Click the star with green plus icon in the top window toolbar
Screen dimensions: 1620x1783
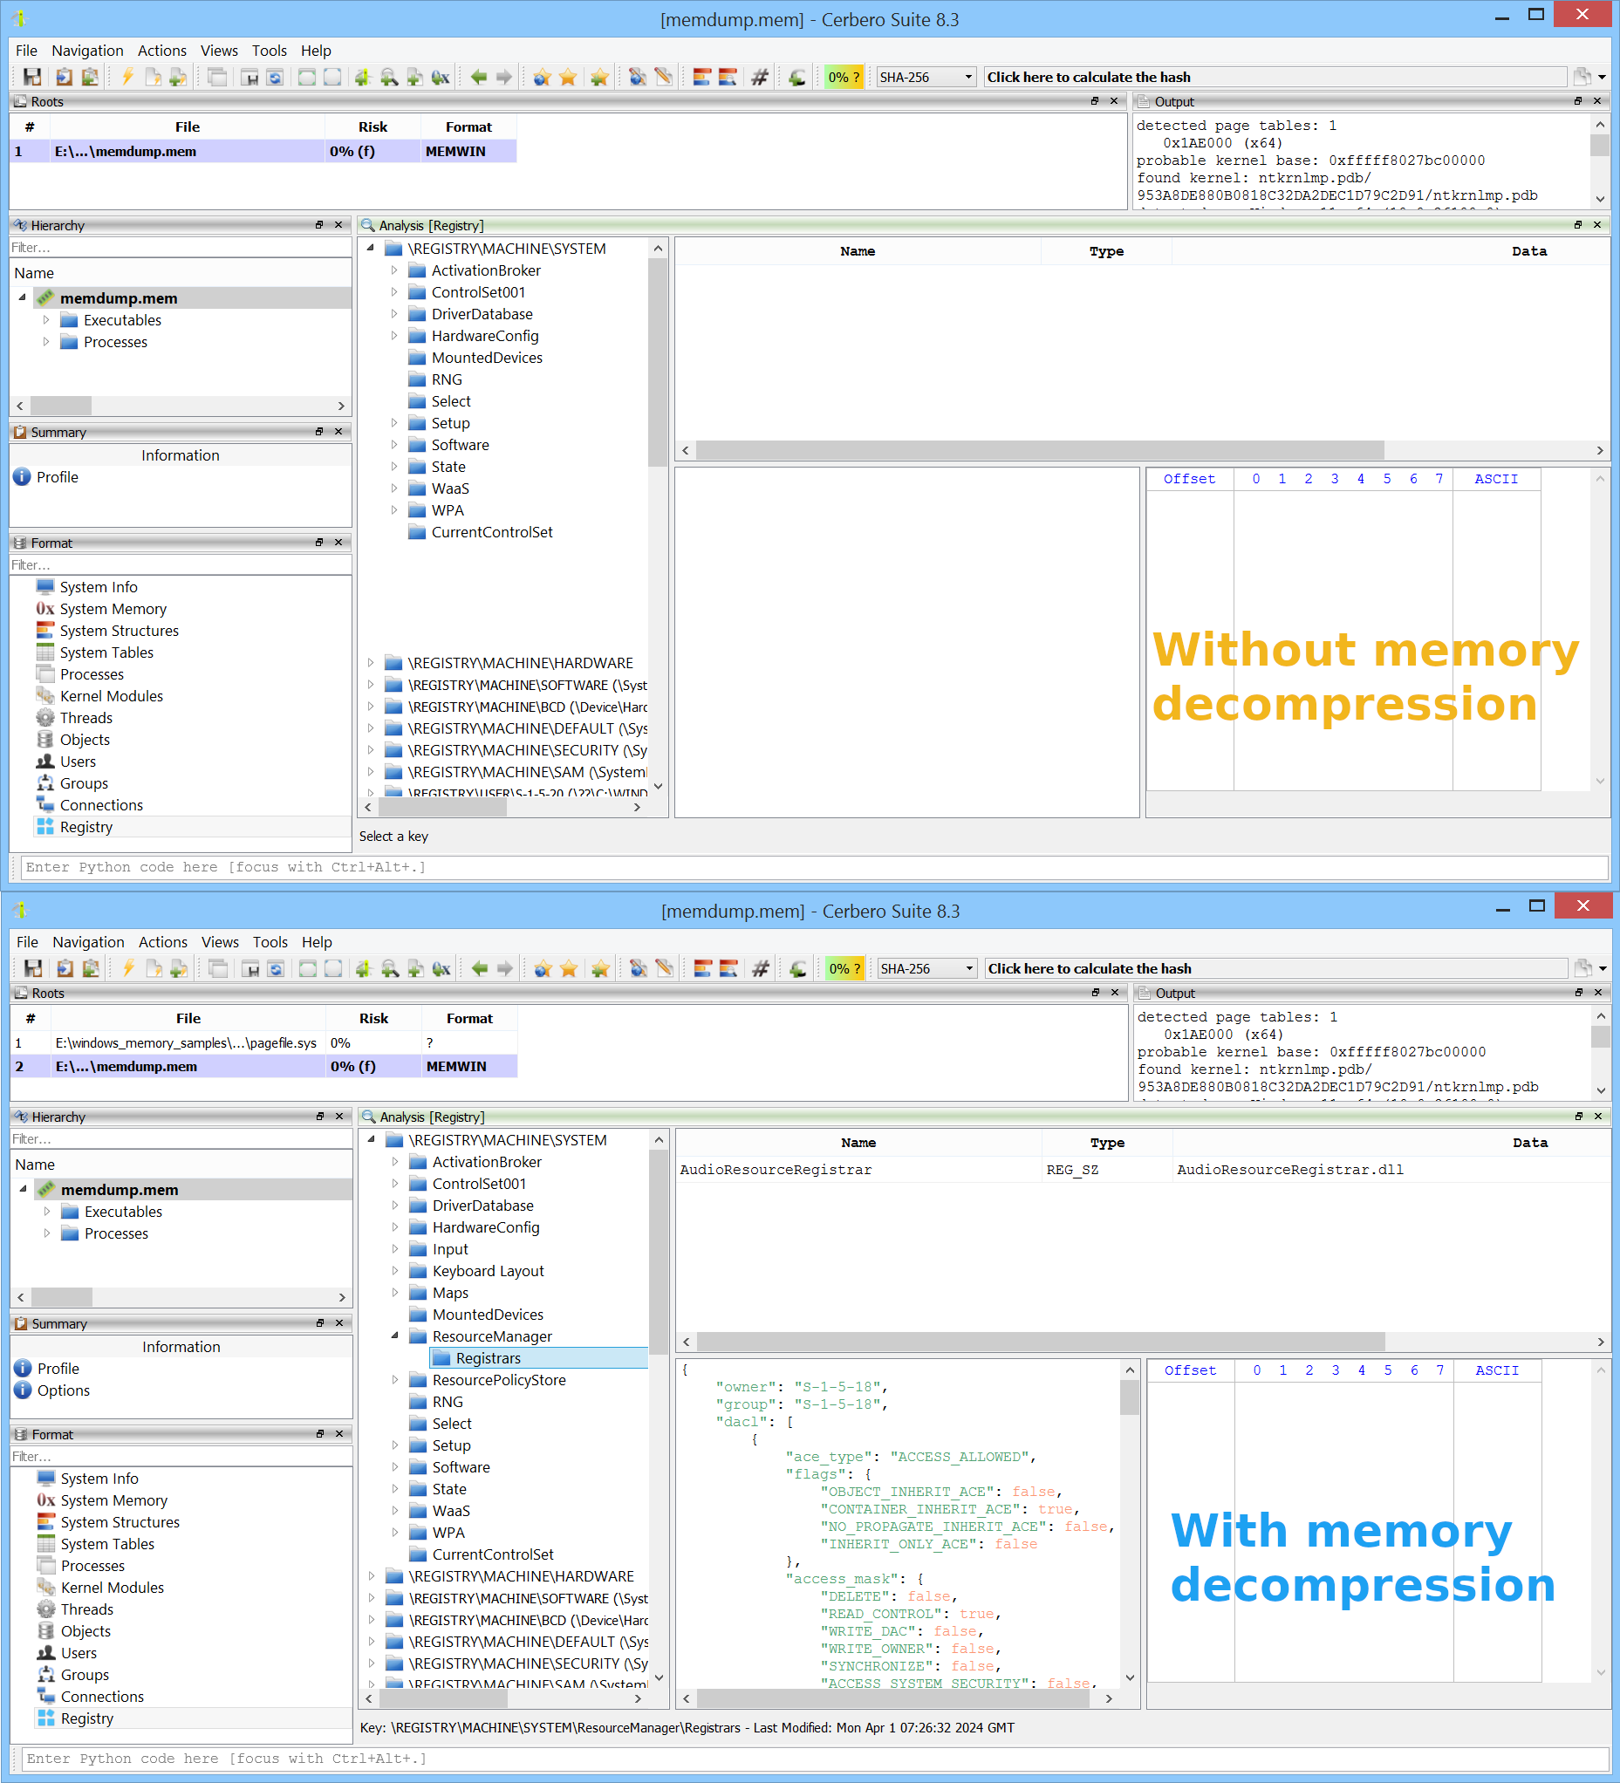pos(599,77)
